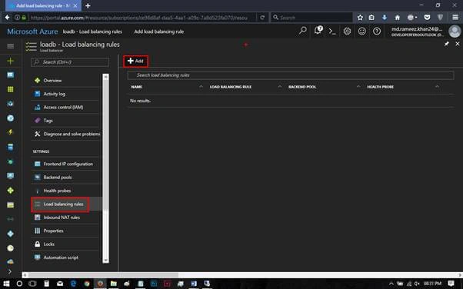Close the Add load balancing rule tab
Image resolution: width=463 pixels, height=289 pixels.
coord(75,5)
